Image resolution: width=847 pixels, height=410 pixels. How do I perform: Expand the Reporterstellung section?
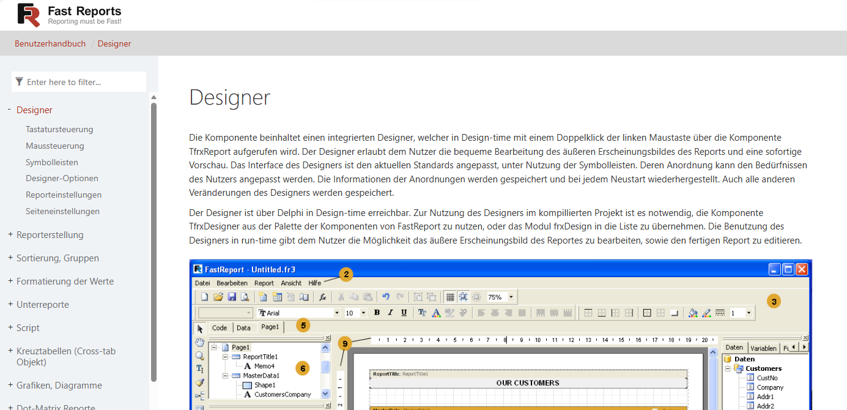pyautogui.click(x=10, y=234)
